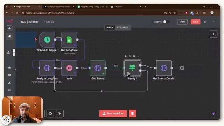
Task: Switch to The AI Clip Factory tab
Action: pos(92,7)
